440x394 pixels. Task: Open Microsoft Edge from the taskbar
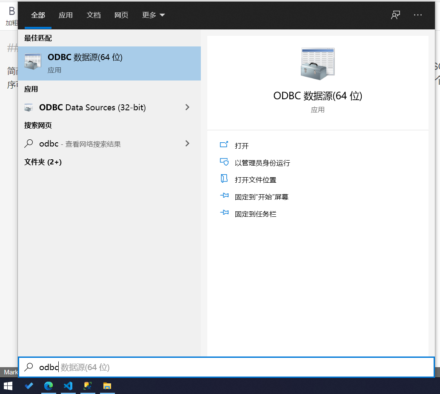[49, 386]
